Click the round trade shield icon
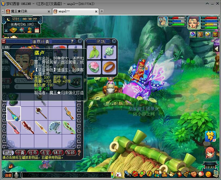 click(149, 174)
